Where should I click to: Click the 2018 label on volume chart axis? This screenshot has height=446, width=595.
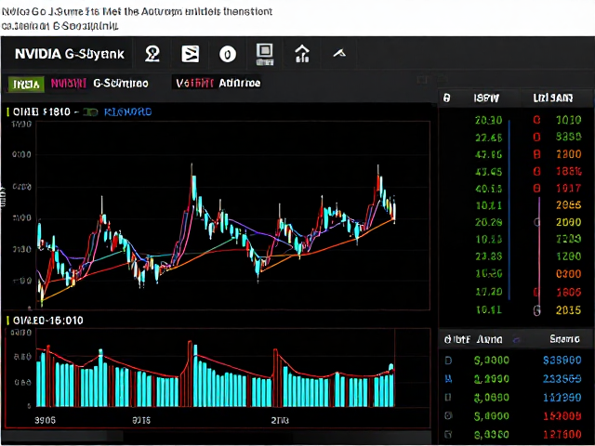(x=280, y=420)
